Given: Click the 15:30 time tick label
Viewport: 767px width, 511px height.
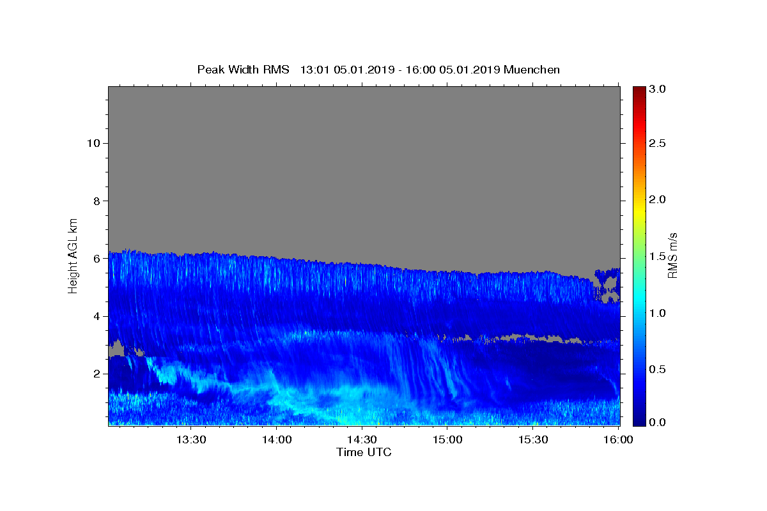Looking at the screenshot, I should click(533, 439).
